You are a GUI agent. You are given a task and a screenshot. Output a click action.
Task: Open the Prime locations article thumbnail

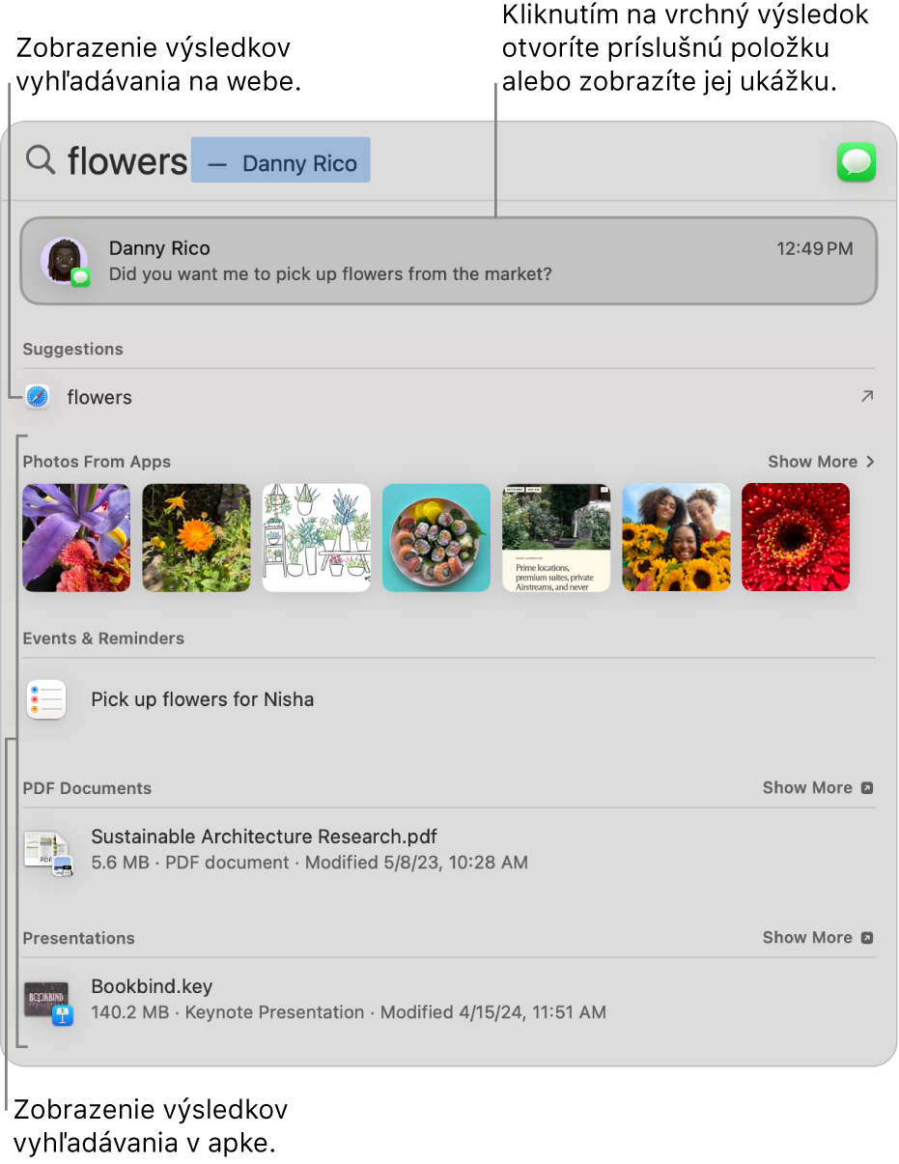556,537
